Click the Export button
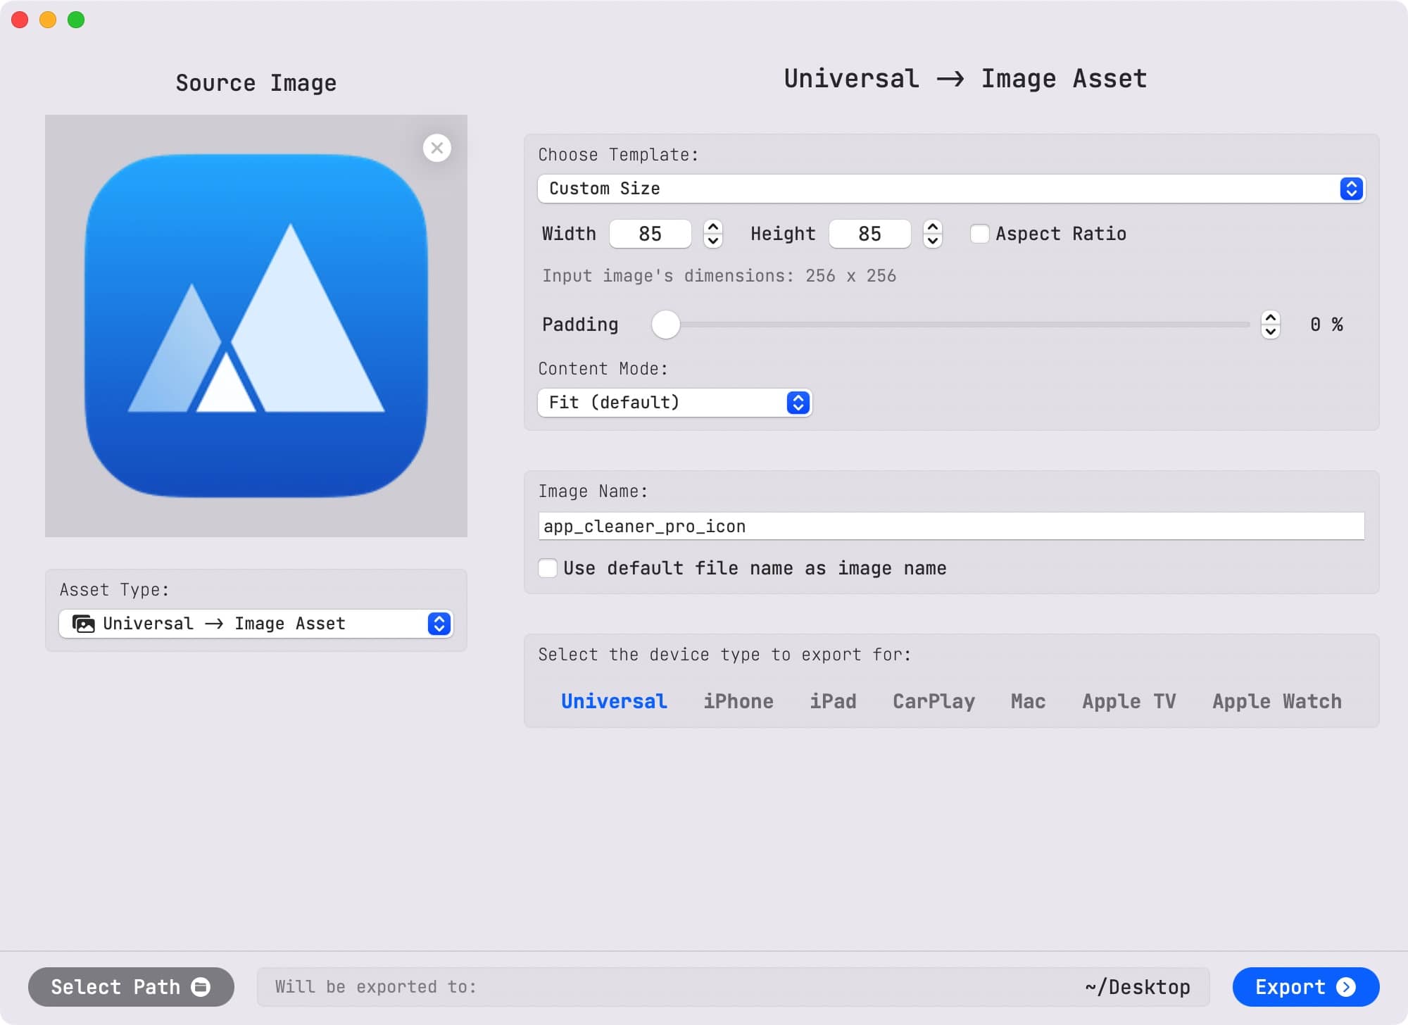 [1306, 987]
